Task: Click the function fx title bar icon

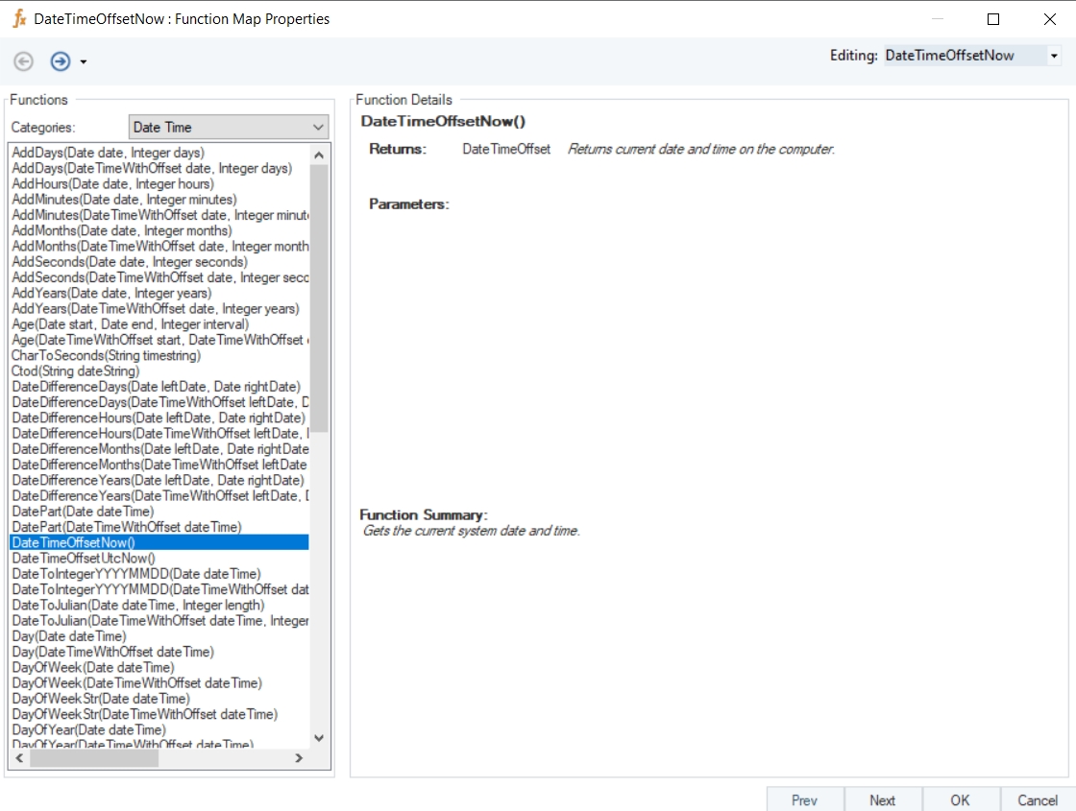Action: [x=20, y=18]
